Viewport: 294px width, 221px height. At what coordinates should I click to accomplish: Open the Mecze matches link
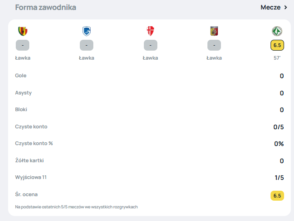click(271, 7)
